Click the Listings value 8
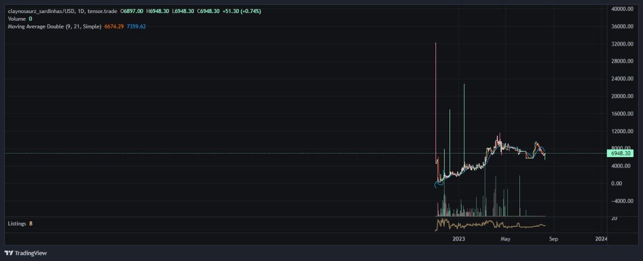 31,223
